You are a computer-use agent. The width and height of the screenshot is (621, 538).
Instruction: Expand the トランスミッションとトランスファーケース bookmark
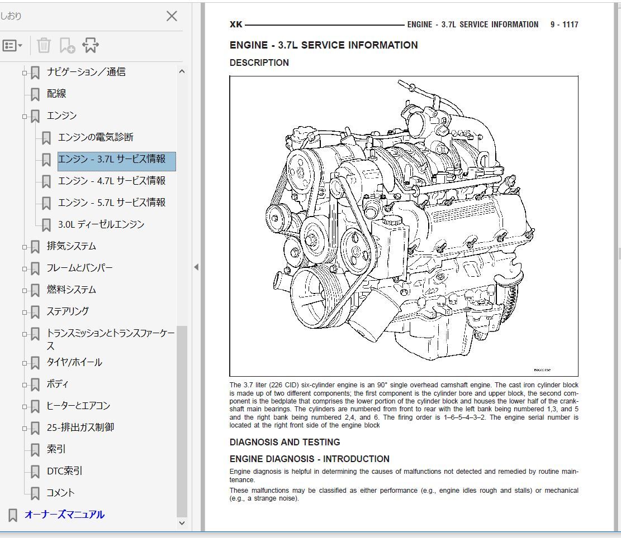point(25,334)
